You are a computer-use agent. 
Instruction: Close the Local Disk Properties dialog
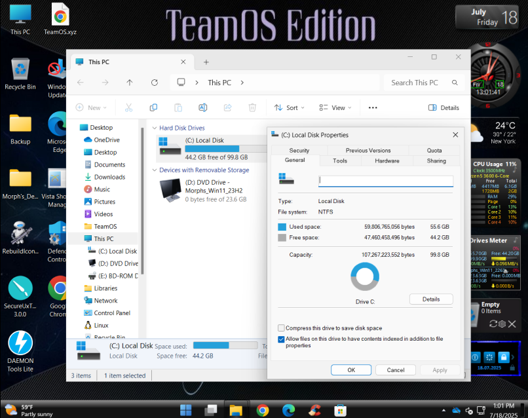pos(455,135)
